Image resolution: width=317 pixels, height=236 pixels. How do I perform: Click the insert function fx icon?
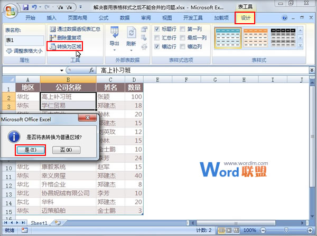pos(91,70)
